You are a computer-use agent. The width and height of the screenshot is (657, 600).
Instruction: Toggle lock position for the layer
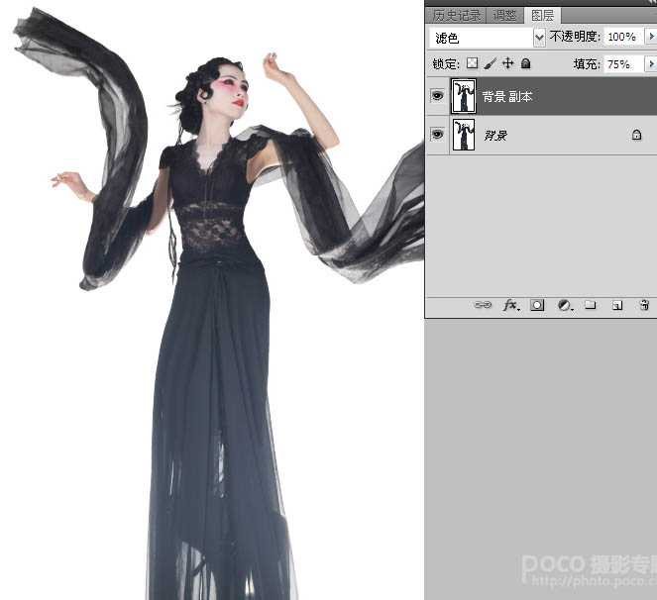coord(507,63)
